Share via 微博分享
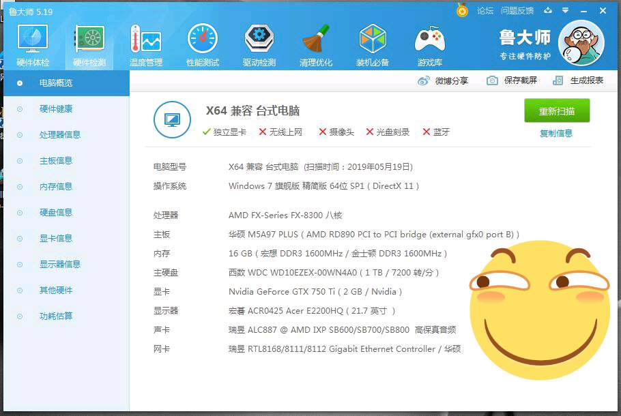Viewport: 621px width, 416px height. (x=443, y=80)
